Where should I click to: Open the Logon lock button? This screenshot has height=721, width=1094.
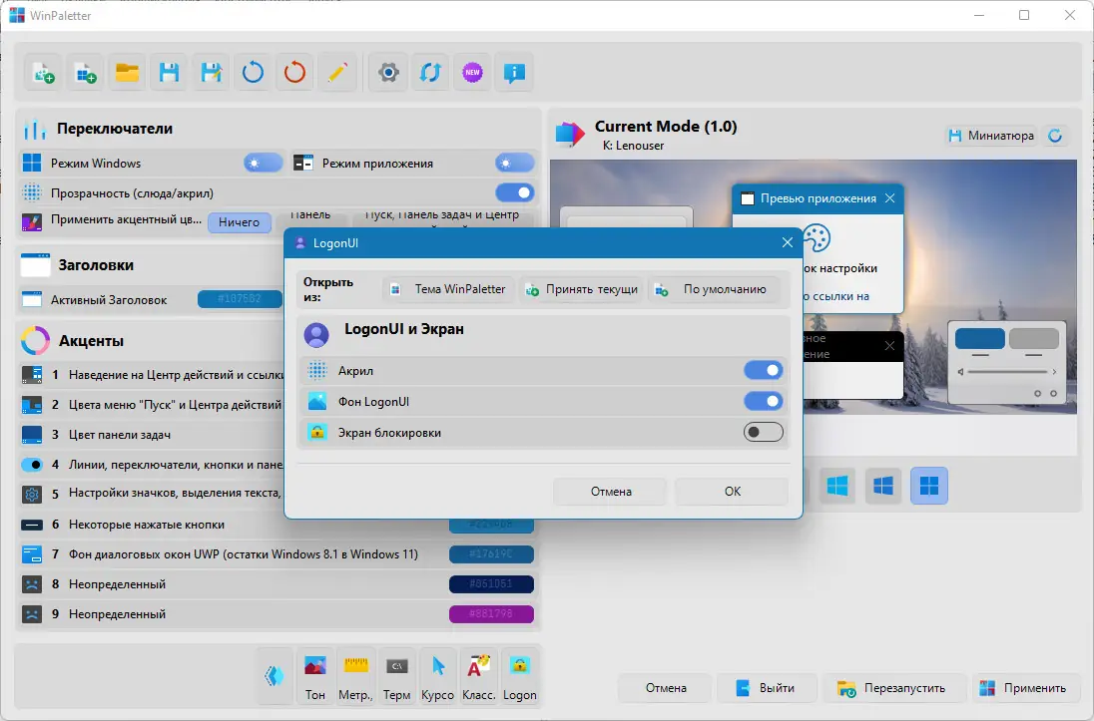point(520,676)
